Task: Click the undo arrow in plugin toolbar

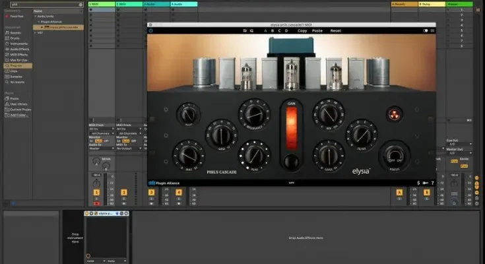Action: click(x=244, y=30)
